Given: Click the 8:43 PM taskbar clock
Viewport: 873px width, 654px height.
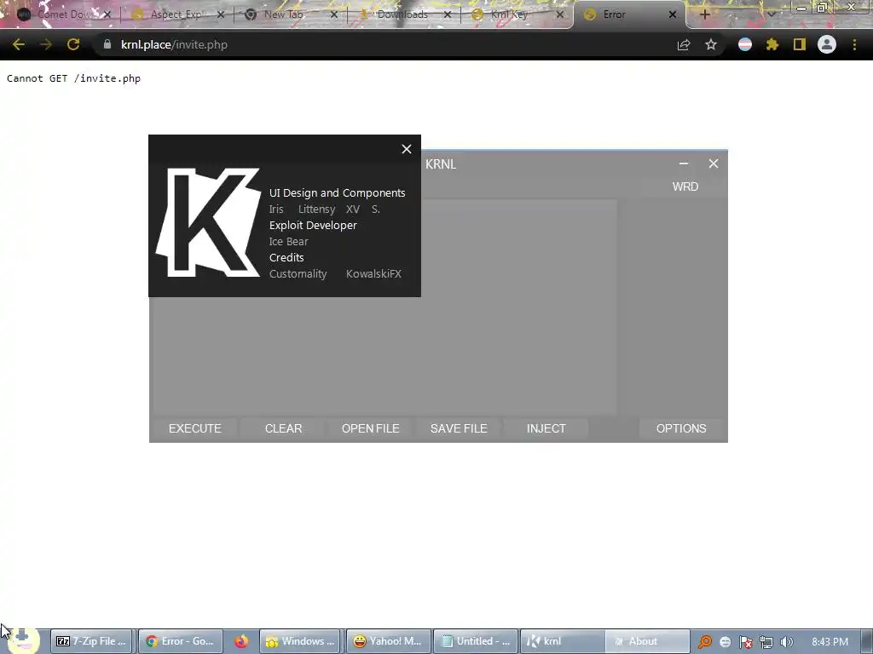Looking at the screenshot, I should (830, 642).
